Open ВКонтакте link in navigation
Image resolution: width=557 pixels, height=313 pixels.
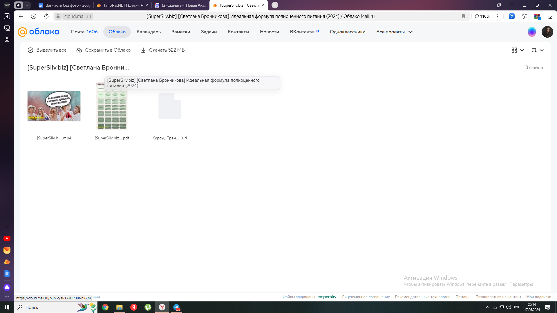304,32
